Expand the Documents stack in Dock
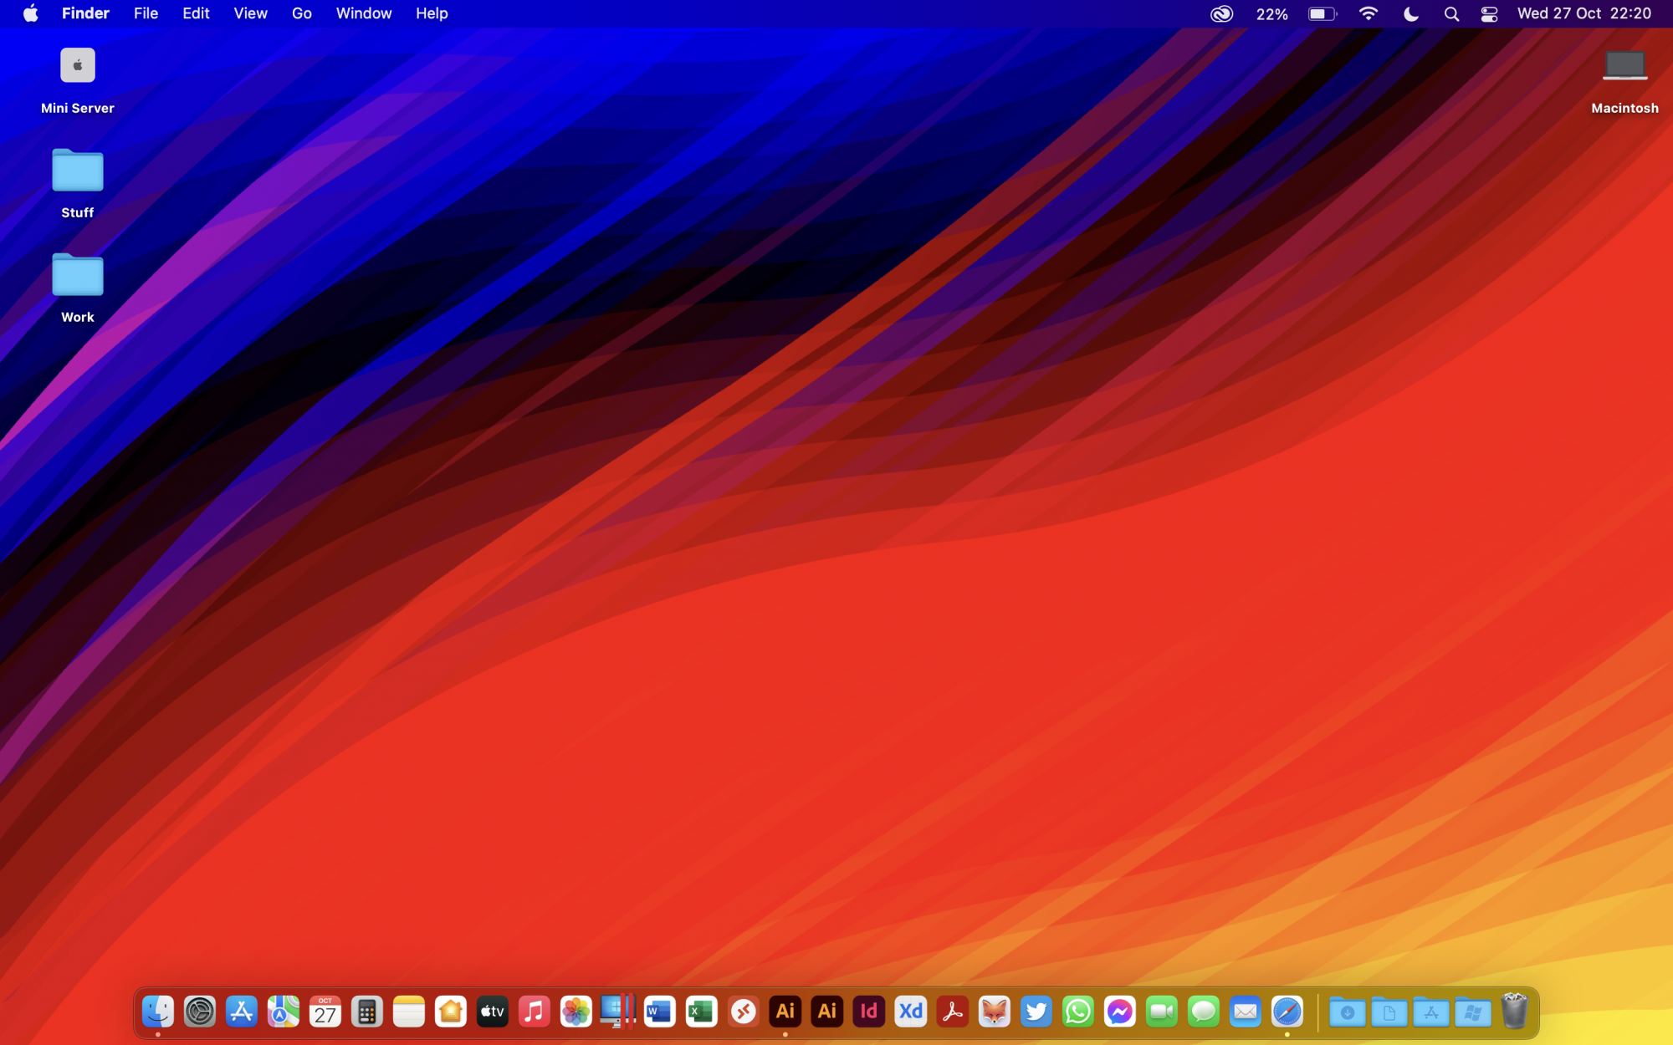 pos(1389,1012)
